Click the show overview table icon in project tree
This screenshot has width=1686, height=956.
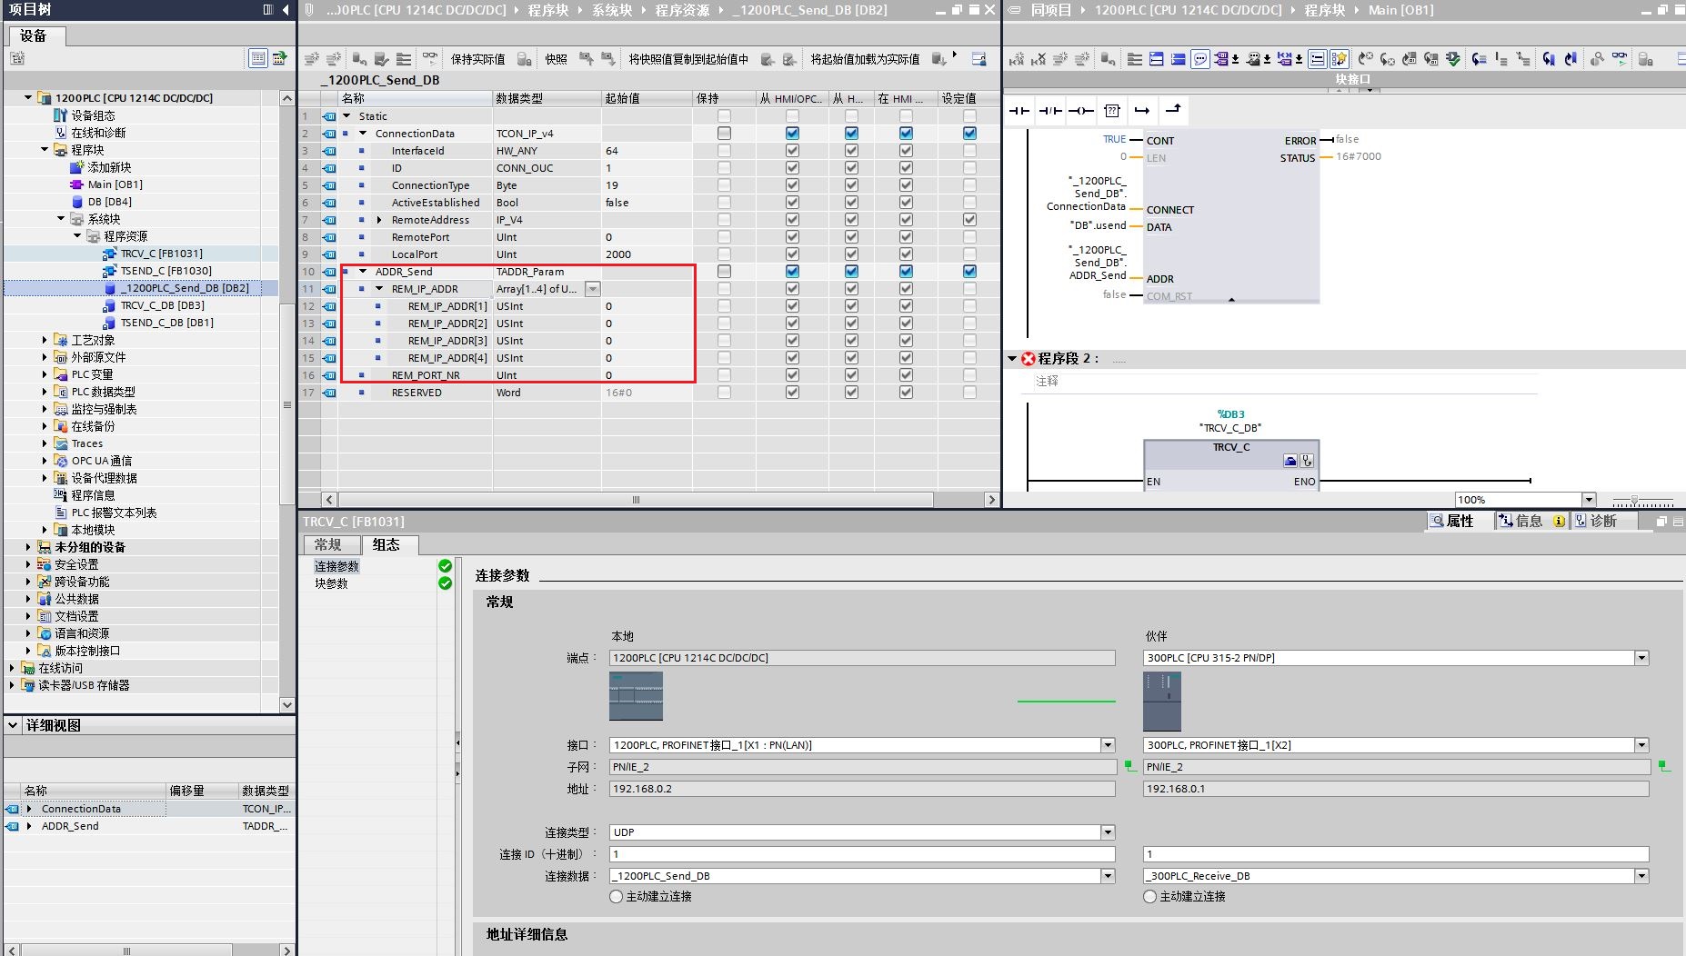point(258,58)
